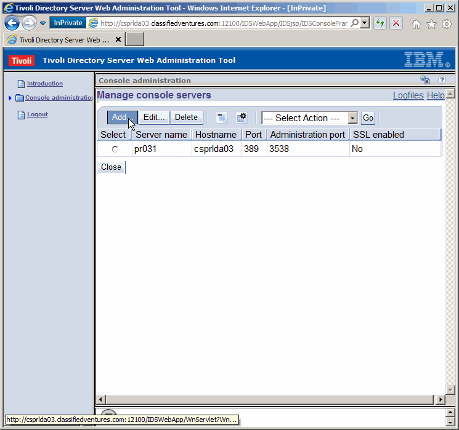Click the IE refresh page icon
The width and height of the screenshot is (459, 430).
pyautogui.click(x=380, y=23)
